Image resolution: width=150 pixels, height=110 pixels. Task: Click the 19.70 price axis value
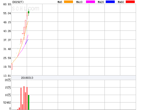click(7, 67)
